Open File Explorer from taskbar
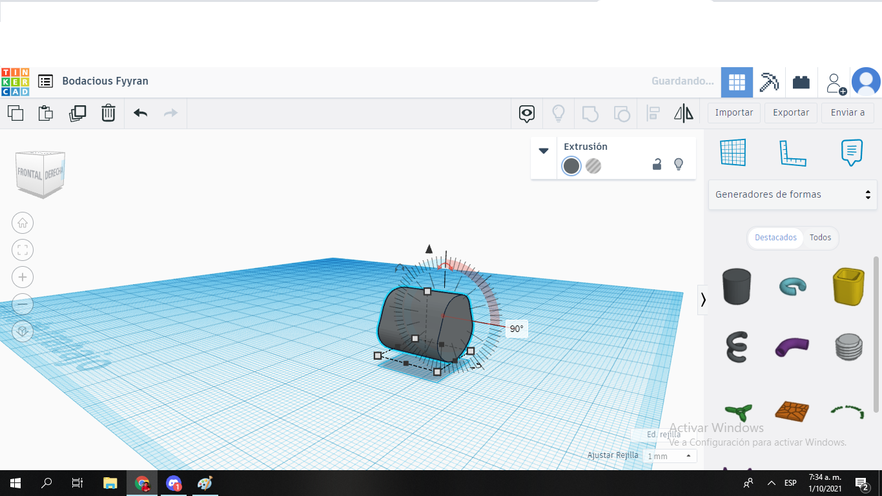Screen dimensions: 882x496 [x=110, y=483]
